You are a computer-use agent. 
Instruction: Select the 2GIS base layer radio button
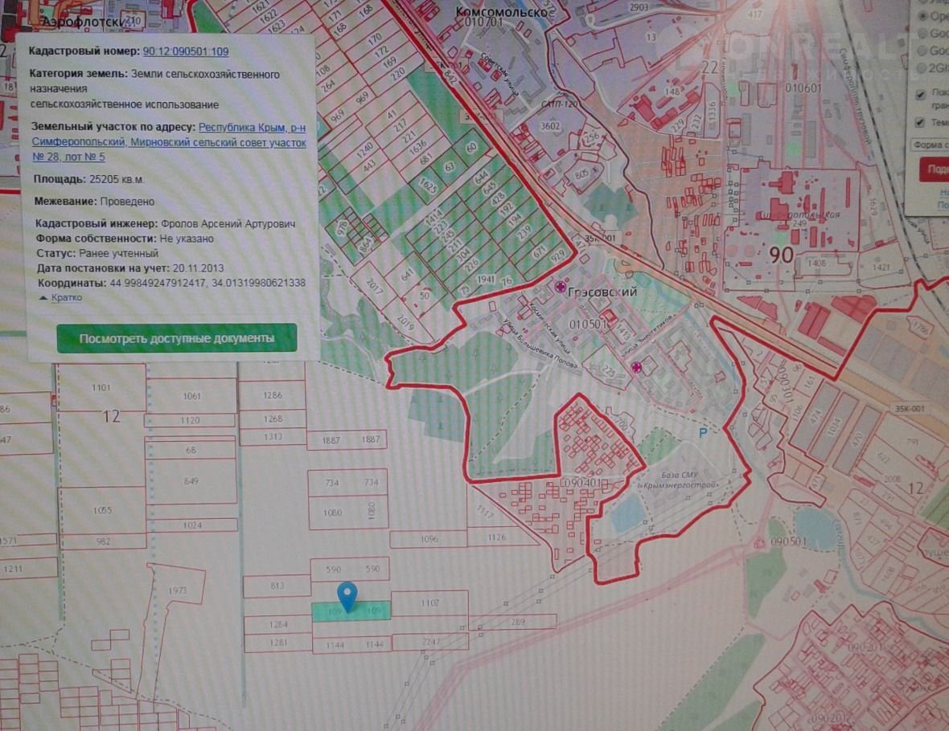[922, 68]
